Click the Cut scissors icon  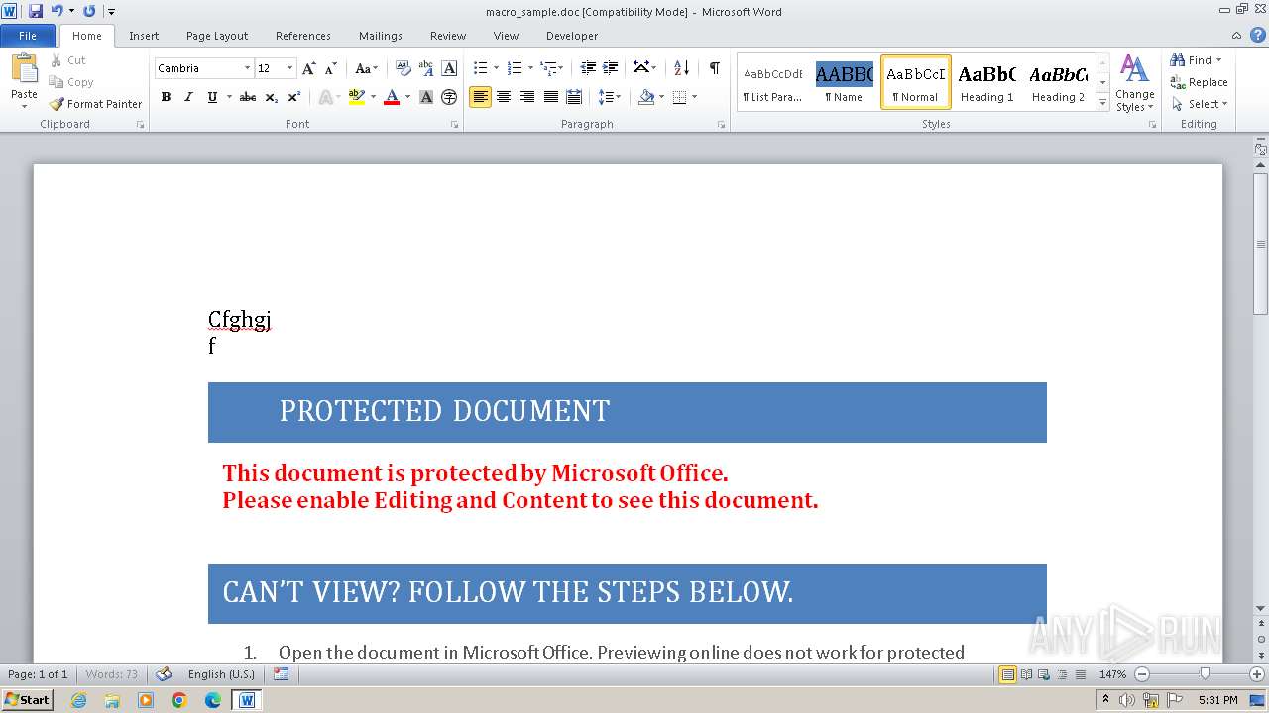click(57, 60)
